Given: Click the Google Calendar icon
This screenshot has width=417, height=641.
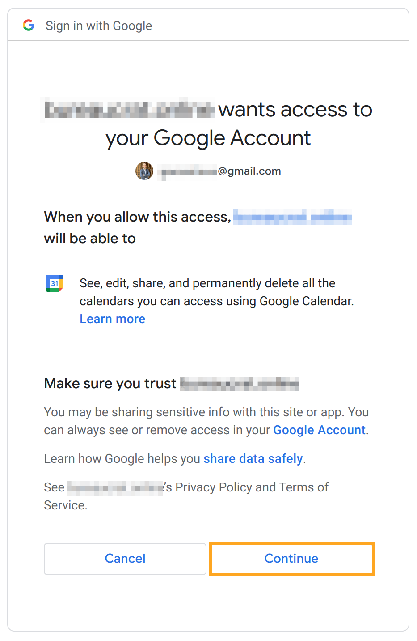Looking at the screenshot, I should coord(55,283).
